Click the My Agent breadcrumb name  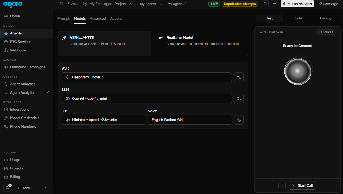(174, 4)
